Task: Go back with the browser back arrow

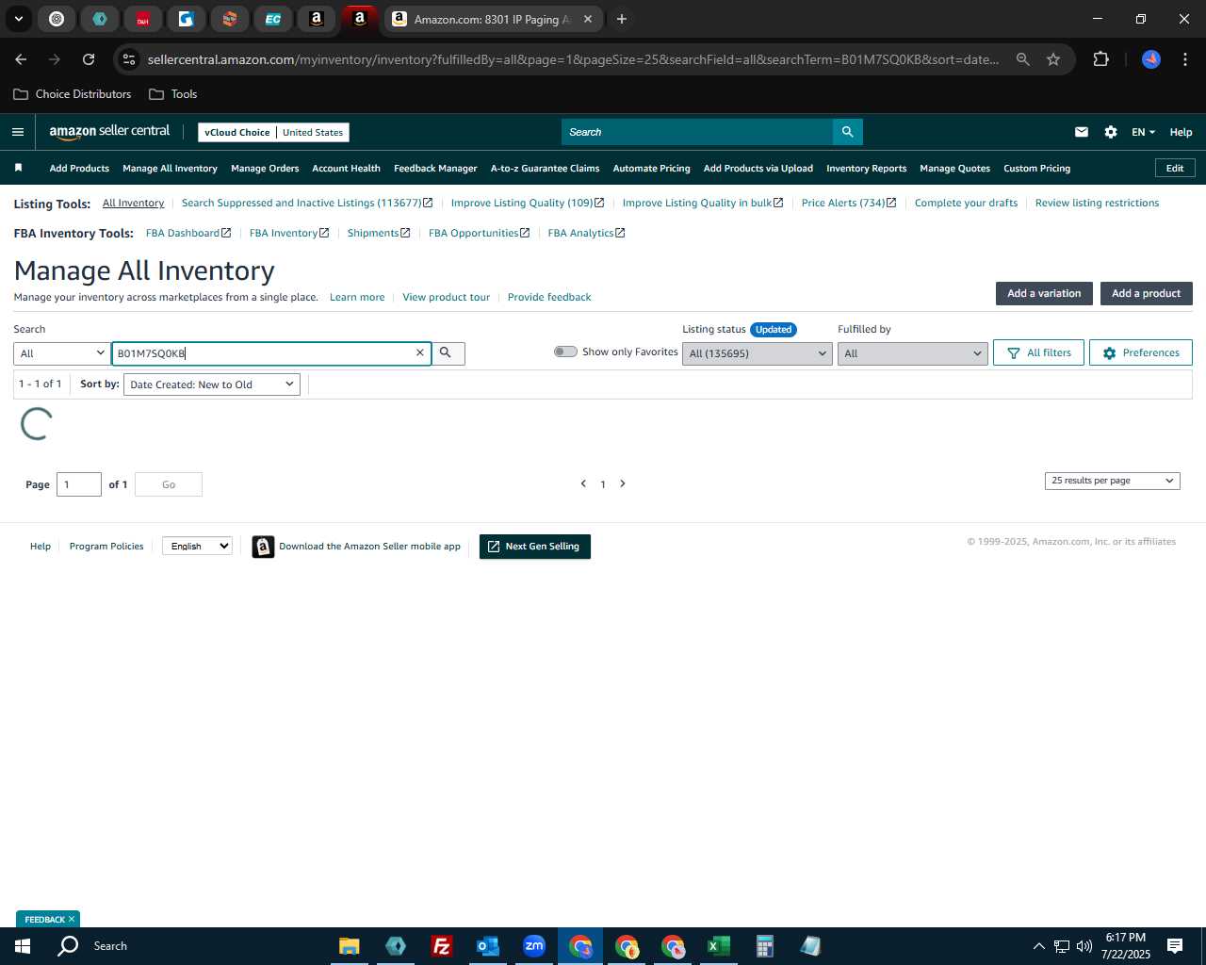Action: pyautogui.click(x=21, y=59)
